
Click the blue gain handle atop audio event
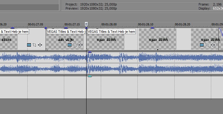(x=90, y=52)
